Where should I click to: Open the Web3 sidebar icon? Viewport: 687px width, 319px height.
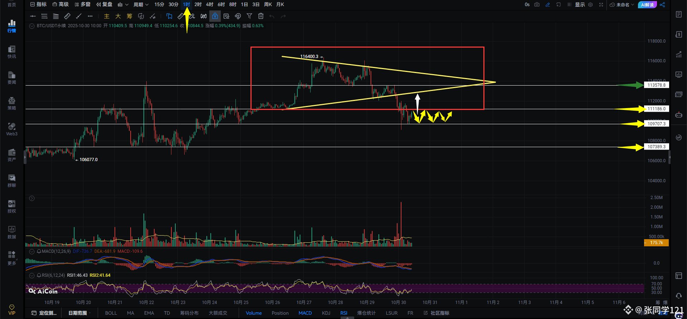[x=12, y=129]
